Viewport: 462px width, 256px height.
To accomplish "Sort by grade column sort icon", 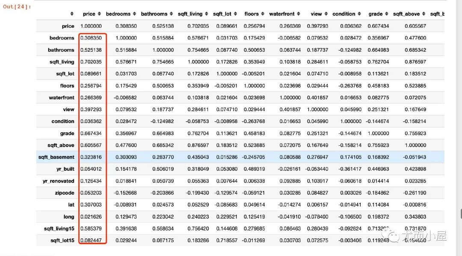I will point(387,14).
